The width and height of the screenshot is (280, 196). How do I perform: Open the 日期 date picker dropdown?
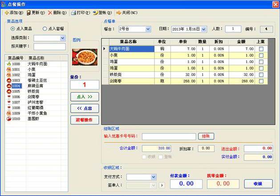pyautogui.click(x=203, y=29)
